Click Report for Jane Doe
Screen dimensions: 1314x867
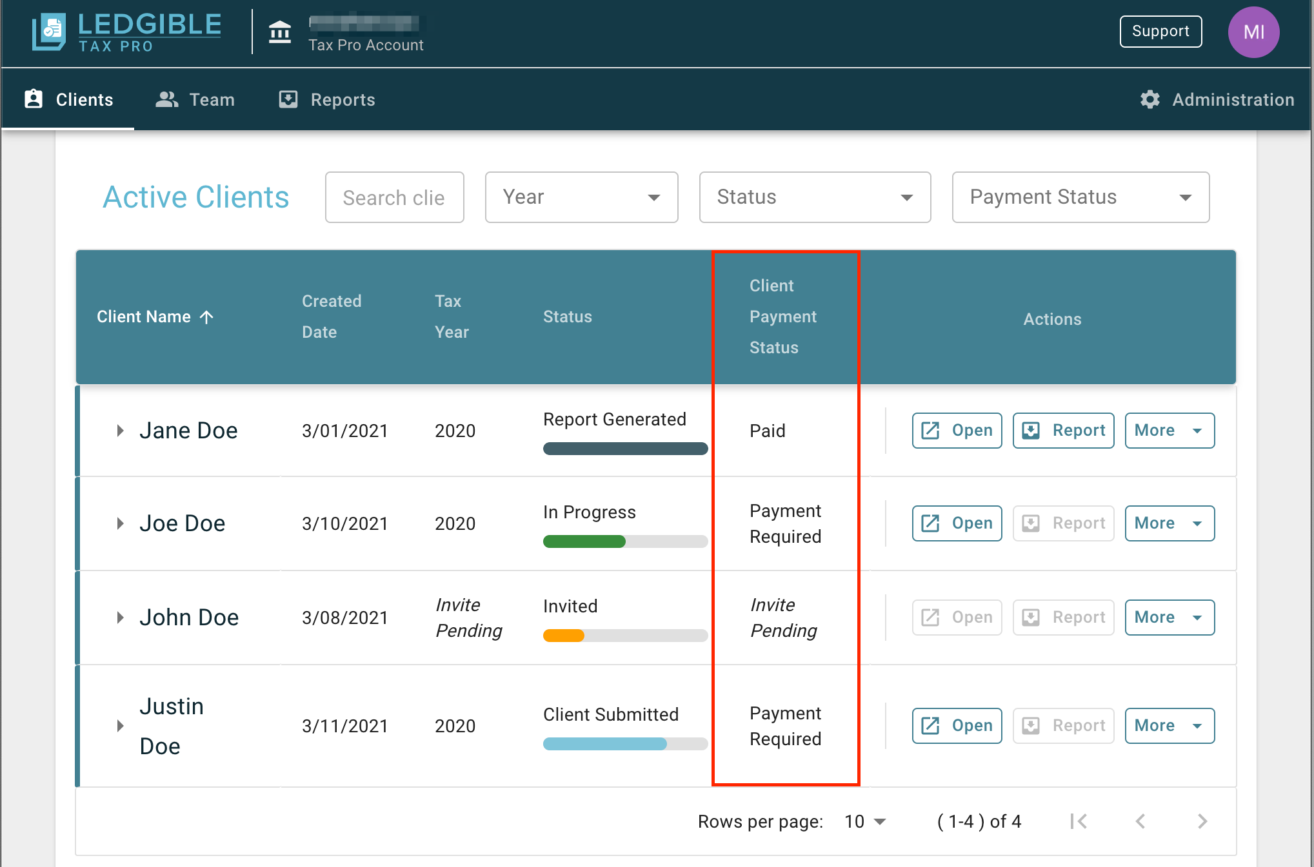pyautogui.click(x=1063, y=431)
